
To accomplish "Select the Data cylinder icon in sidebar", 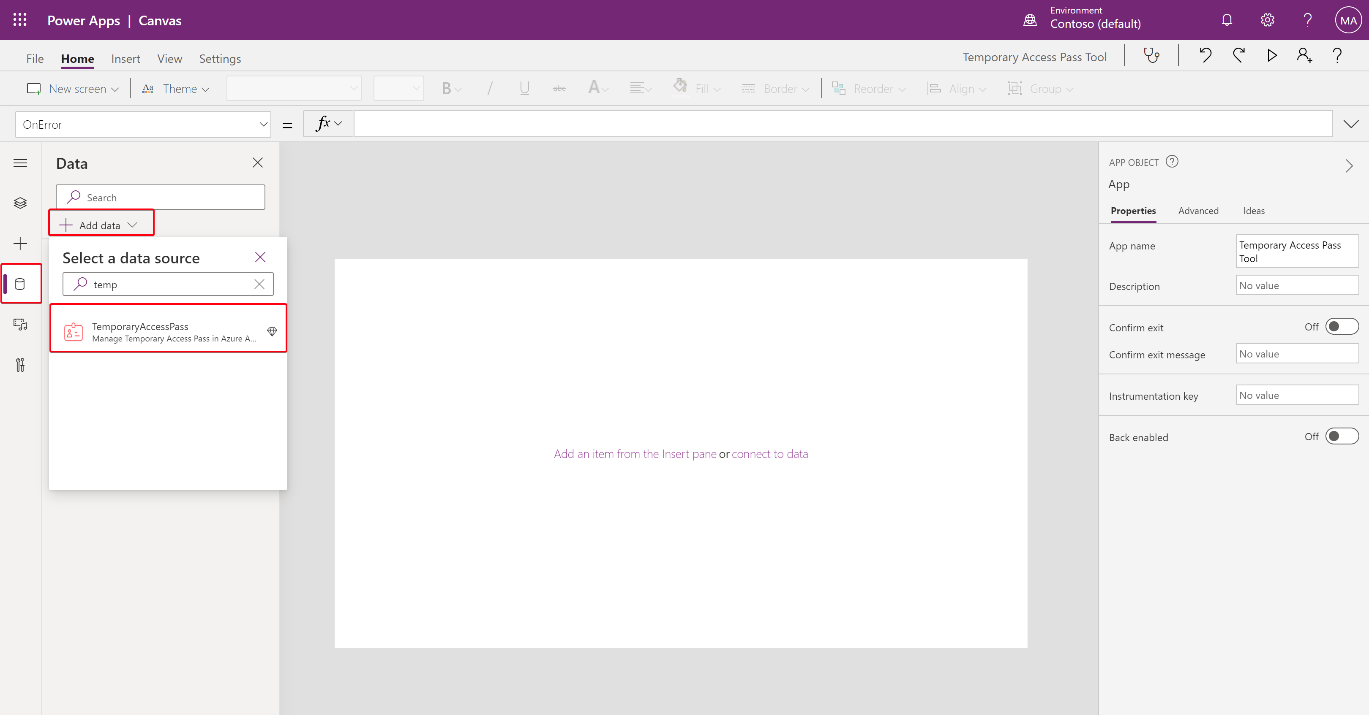I will (x=20, y=284).
